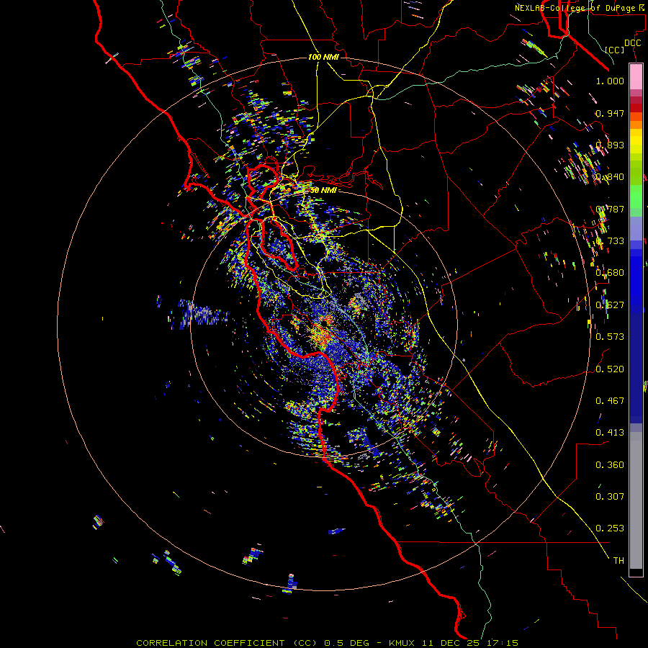Click the DCC label above the color scale
Screen dimensions: 648x648
(x=632, y=43)
